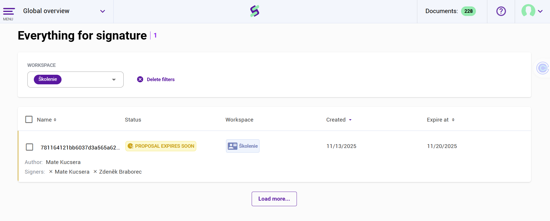550x221 pixels.
Task: Open document 781164121bb6037d3a565a62...
Action: point(80,147)
